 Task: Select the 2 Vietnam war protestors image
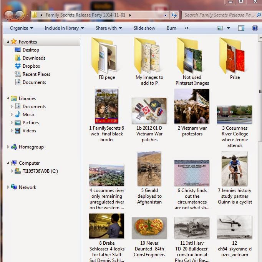point(192,106)
